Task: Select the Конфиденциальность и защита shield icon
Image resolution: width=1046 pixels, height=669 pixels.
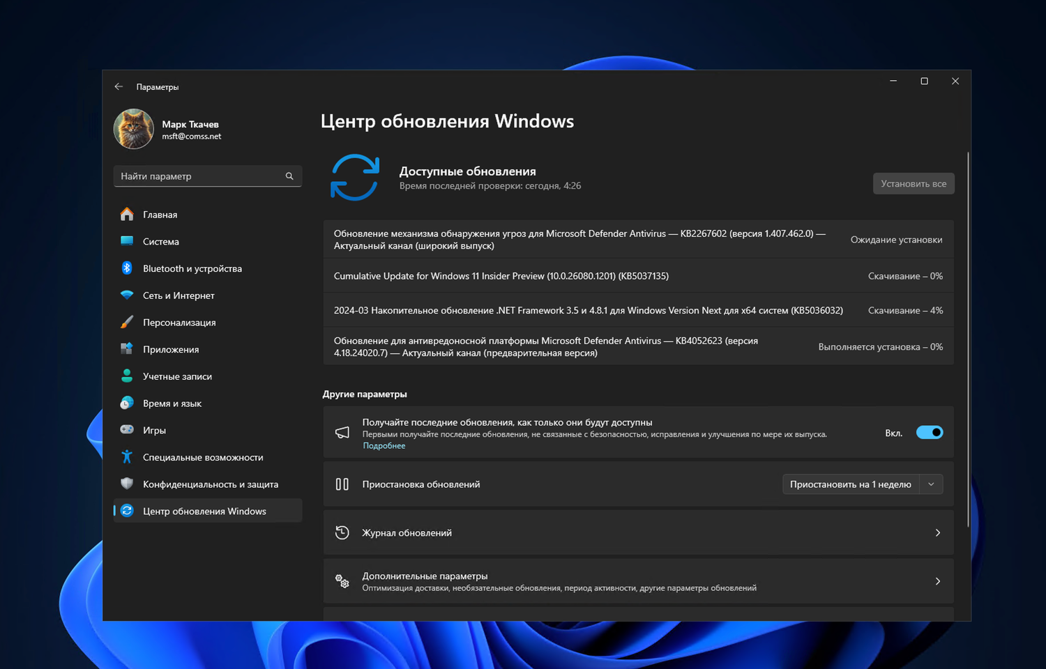Action: (127, 484)
